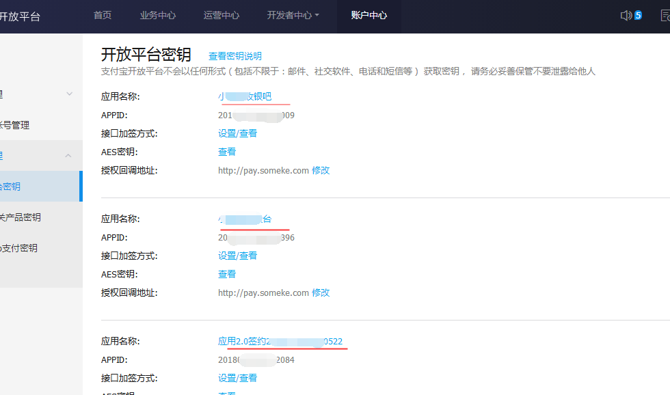This screenshot has width=670, height=395.
Task: Expand the 开发者中心 dropdown menu
Action: coord(293,15)
